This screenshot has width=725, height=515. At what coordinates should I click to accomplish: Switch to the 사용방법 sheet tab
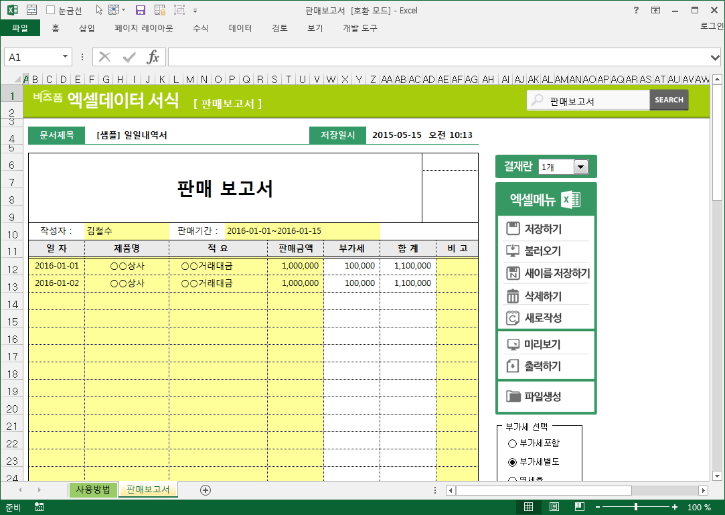(93, 490)
